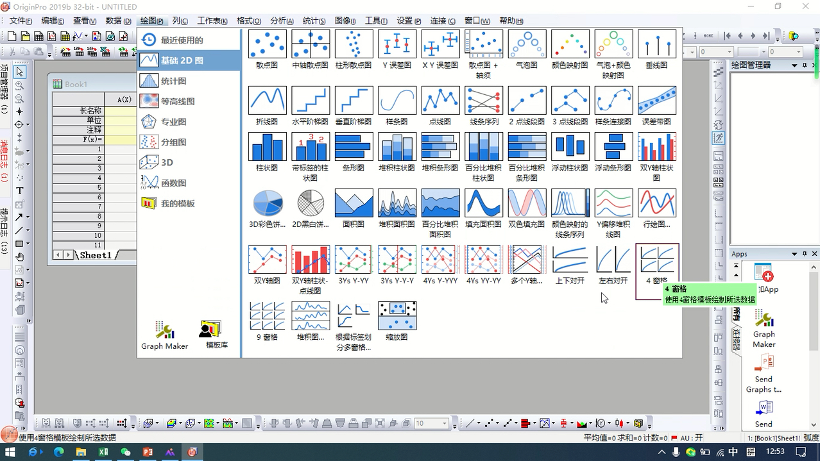Select the 颜色映射图 color mapped scatter

coord(570,49)
